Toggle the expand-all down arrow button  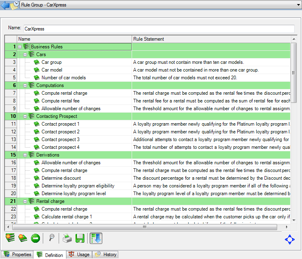point(96,238)
